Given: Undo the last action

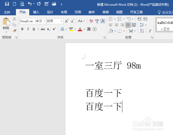Looking at the screenshot, I should pyautogui.click(x=30, y=4).
